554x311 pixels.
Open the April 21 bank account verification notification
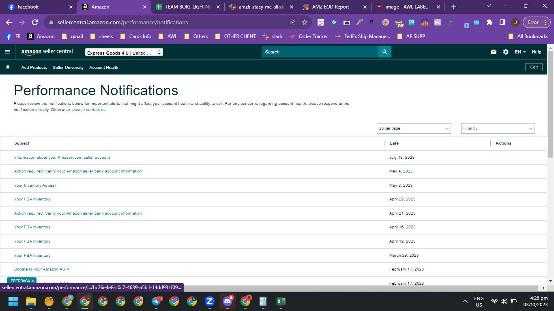coord(78,213)
